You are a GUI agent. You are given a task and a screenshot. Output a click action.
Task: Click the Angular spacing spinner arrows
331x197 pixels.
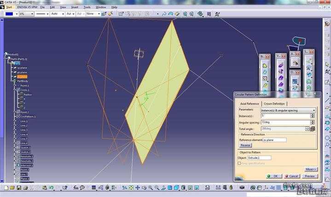[312, 122]
